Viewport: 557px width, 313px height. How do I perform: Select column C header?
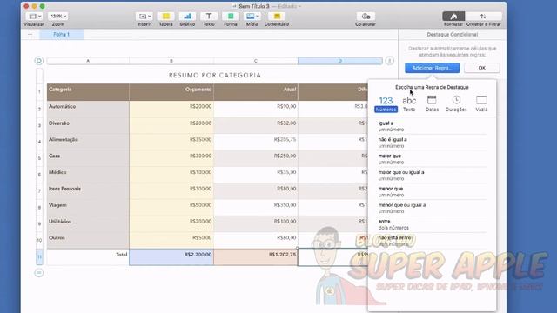pos(255,61)
